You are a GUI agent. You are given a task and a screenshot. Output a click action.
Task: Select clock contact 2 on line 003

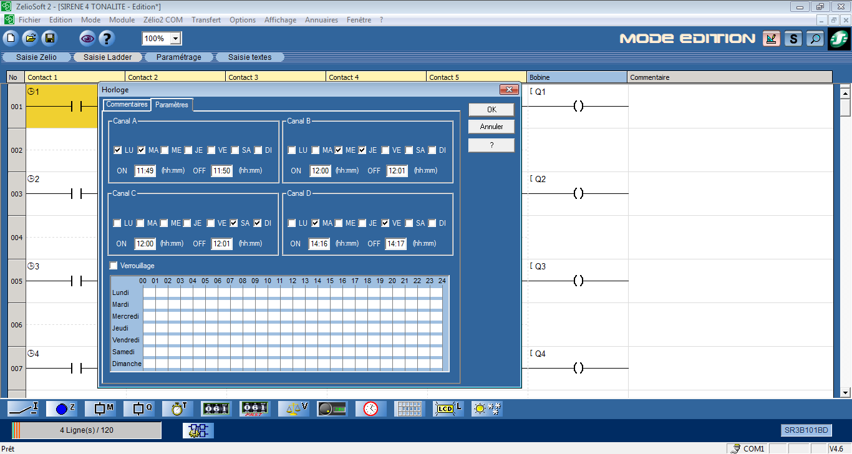click(x=76, y=194)
